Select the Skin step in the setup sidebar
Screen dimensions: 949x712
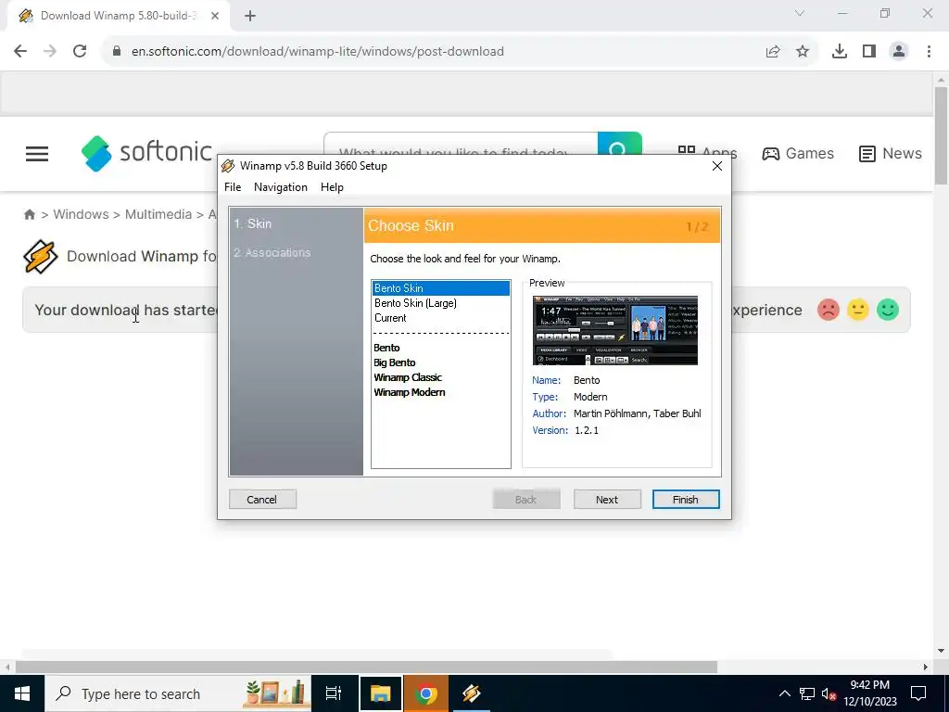click(253, 223)
